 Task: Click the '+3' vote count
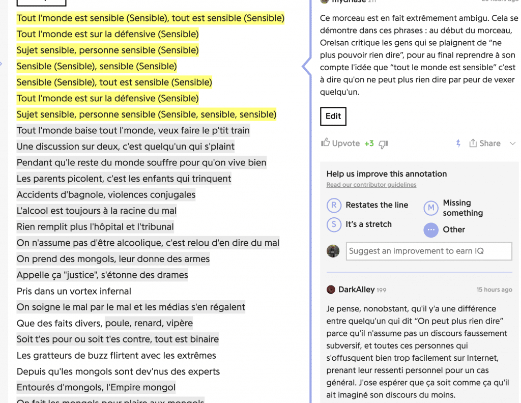370,143
